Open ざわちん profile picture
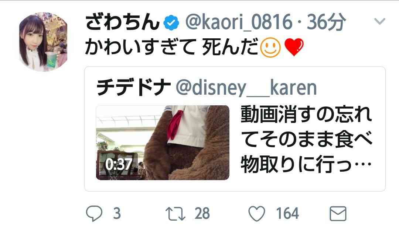This screenshot has height=235, width=399. [x=44, y=42]
